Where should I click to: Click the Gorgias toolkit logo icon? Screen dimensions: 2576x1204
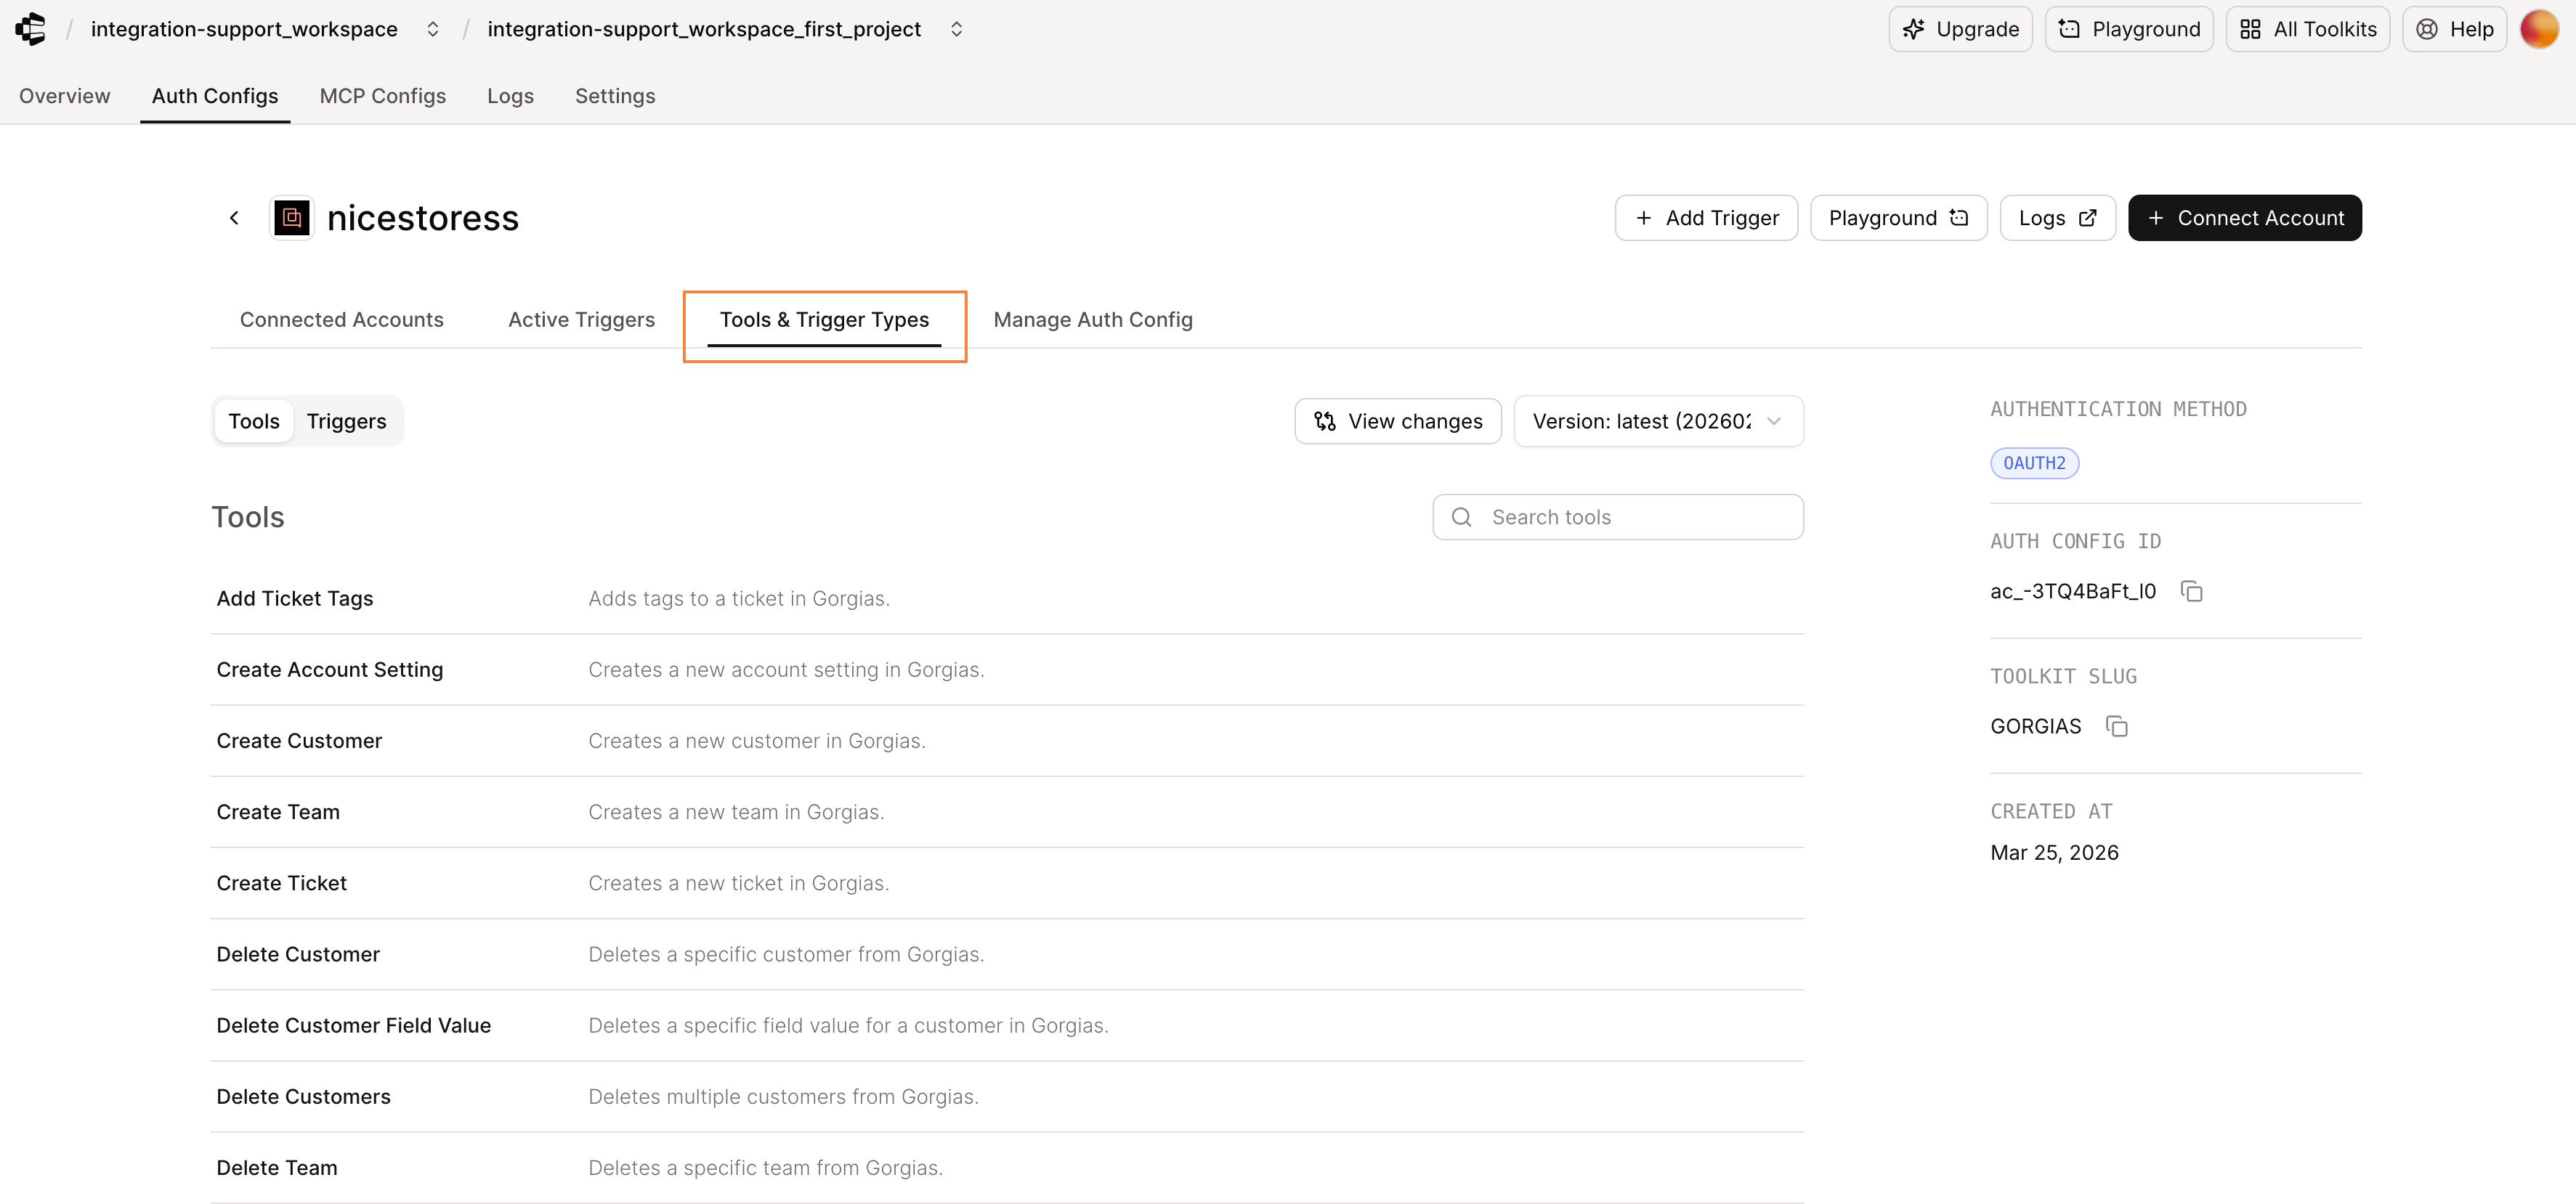point(292,218)
